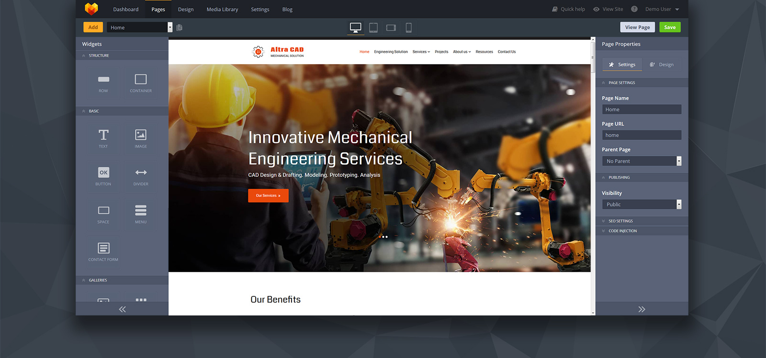Image resolution: width=766 pixels, height=358 pixels.
Task: Click the copy page icon beside Home
Action: point(180,28)
